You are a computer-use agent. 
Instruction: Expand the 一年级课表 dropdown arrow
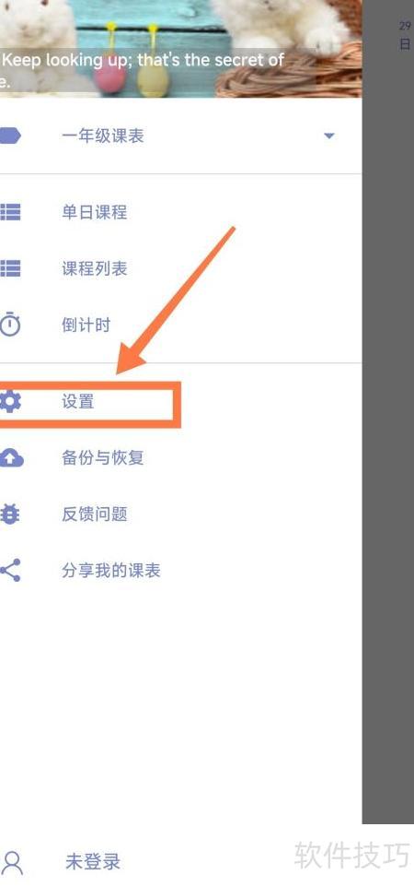point(328,136)
